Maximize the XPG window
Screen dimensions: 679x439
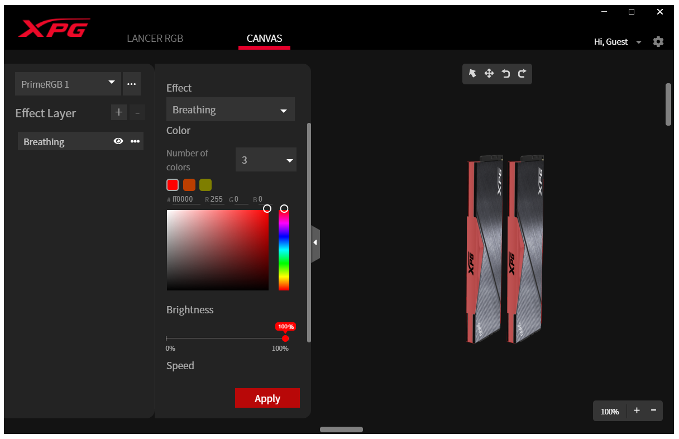(632, 12)
